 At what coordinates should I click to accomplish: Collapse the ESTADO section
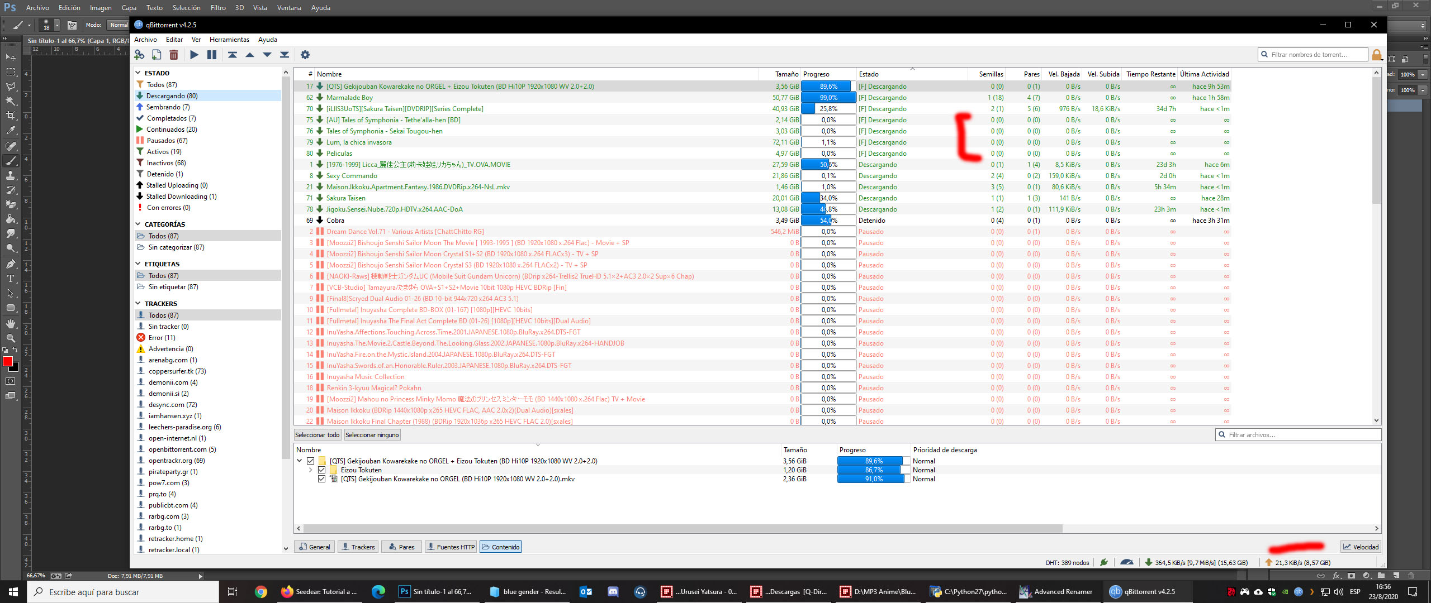tap(138, 73)
